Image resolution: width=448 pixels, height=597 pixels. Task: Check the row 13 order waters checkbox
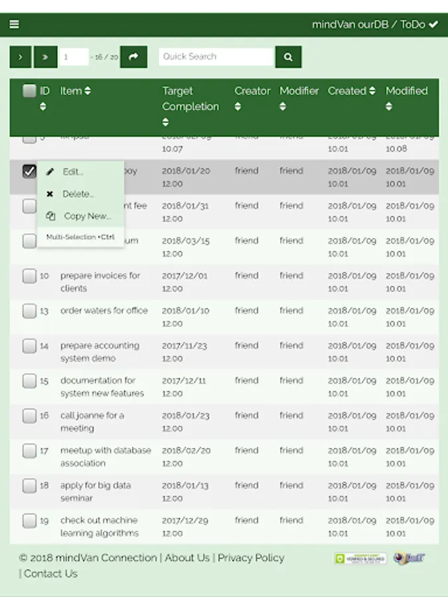(x=29, y=311)
